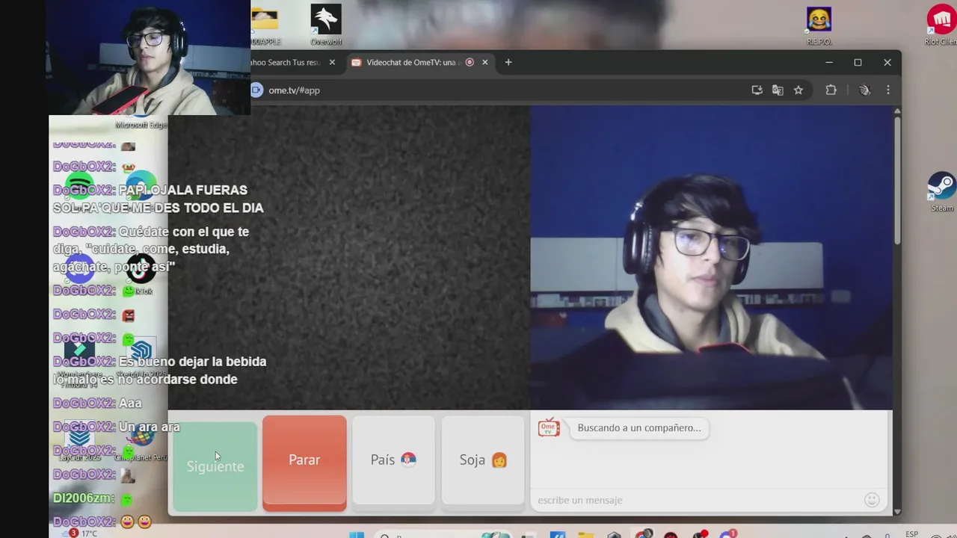Image resolution: width=957 pixels, height=538 pixels.
Task: Click the DI2006zm username in chat
Action: point(84,498)
